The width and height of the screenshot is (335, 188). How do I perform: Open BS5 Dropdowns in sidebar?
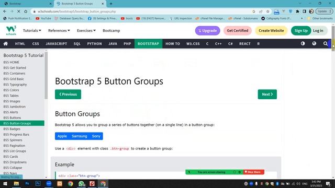click(x=15, y=162)
